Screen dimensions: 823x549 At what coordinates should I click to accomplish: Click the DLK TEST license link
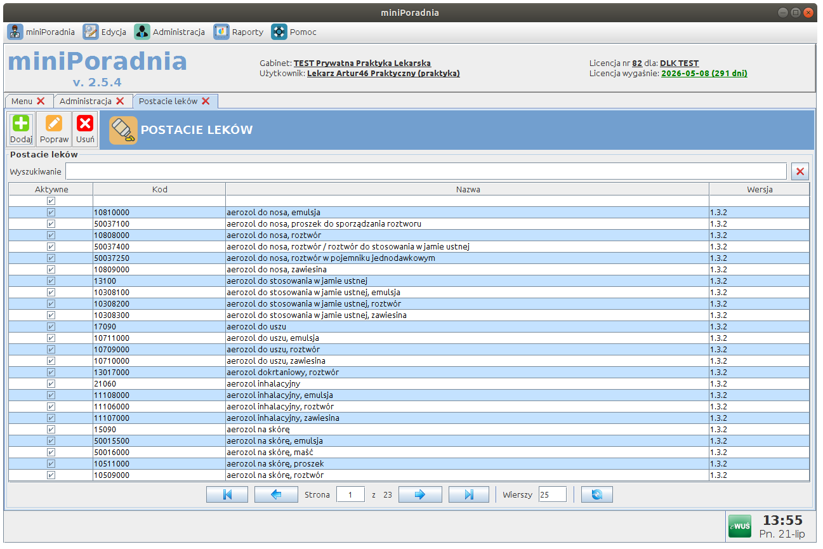pyautogui.click(x=680, y=63)
